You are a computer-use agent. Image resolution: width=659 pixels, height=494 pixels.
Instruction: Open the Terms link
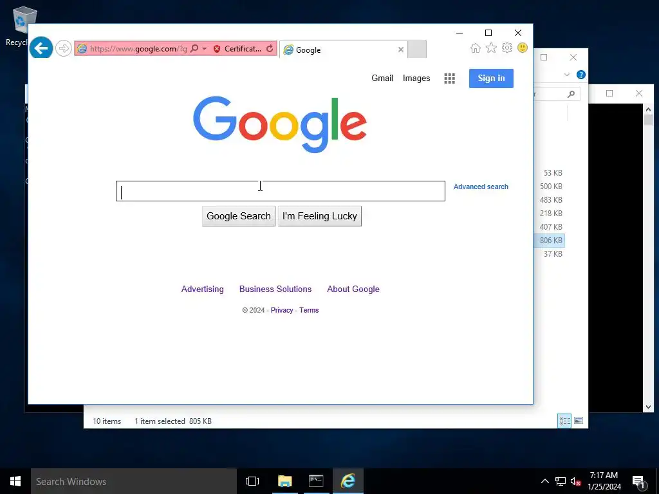point(309,310)
